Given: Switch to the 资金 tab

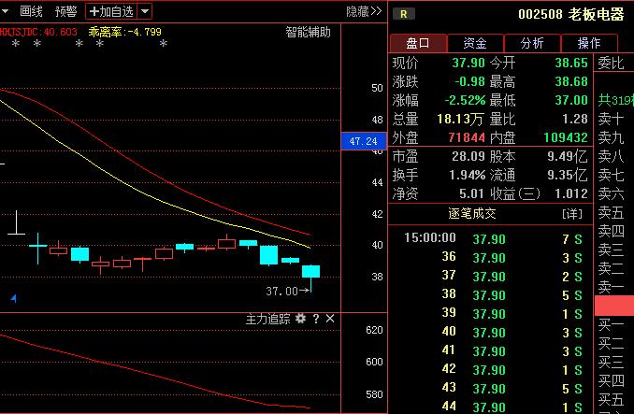Looking at the screenshot, I should pos(475,43).
